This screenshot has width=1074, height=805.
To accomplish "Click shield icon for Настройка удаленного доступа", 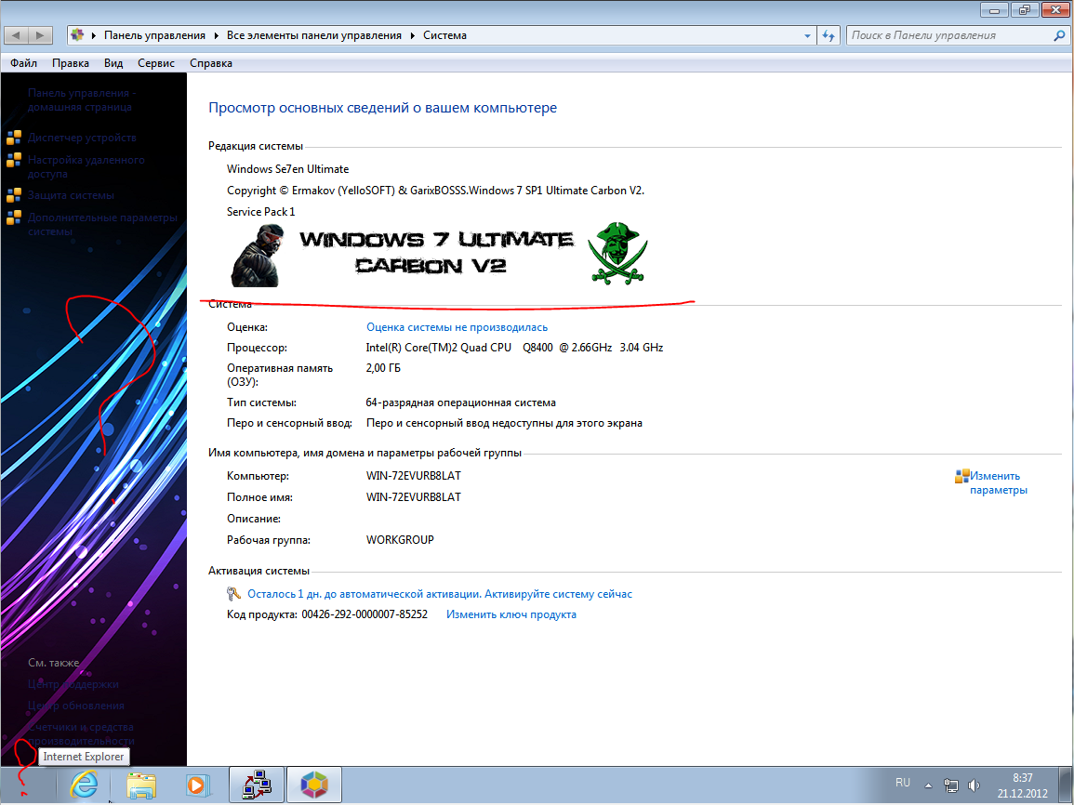I will (14, 160).
